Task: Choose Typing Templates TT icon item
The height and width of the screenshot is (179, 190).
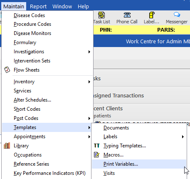Action: [96, 146]
